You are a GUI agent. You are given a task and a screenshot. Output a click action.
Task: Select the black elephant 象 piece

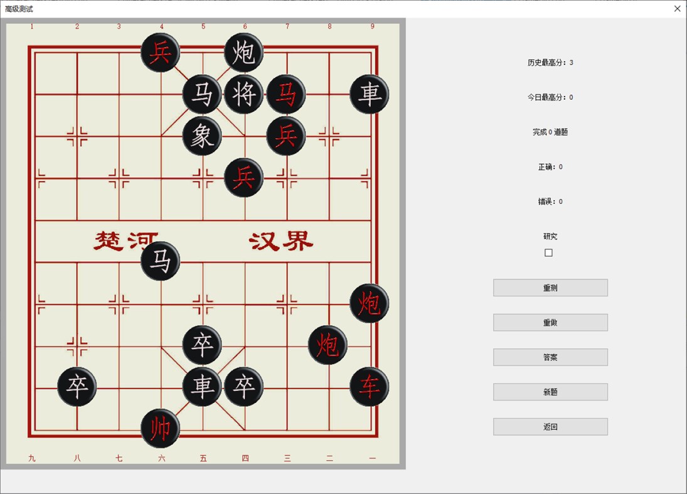201,136
